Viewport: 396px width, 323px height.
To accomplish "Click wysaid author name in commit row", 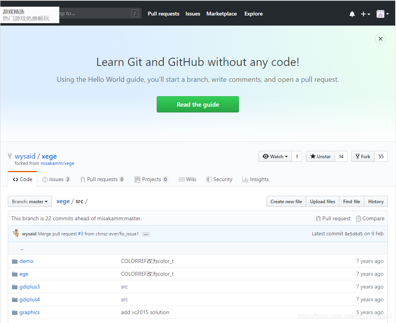I will pyautogui.click(x=29, y=234).
